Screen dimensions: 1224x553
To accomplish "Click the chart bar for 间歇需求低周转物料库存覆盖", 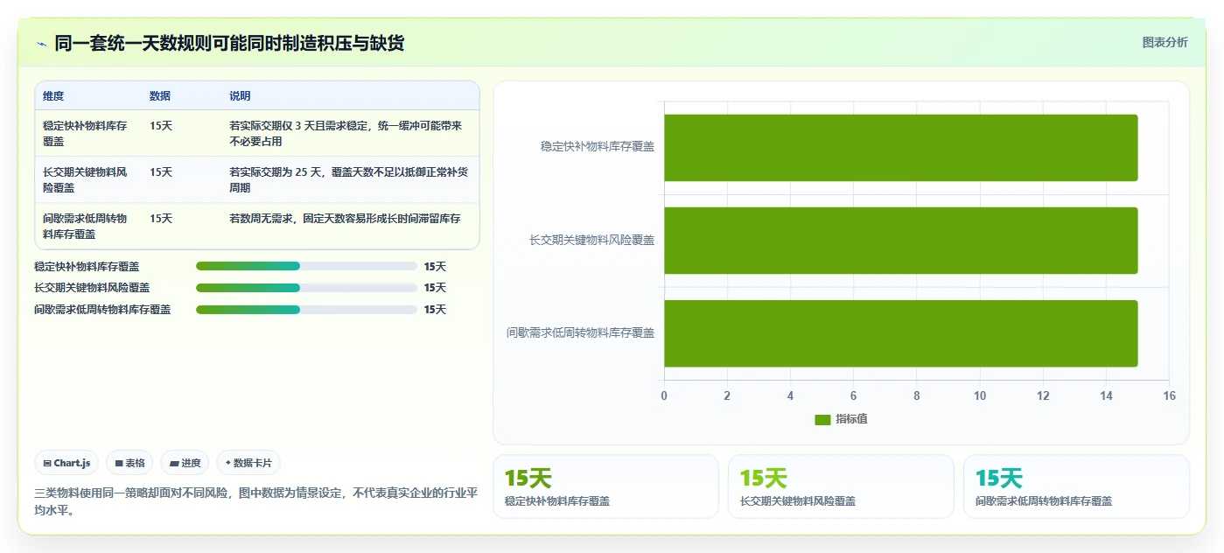I will (900, 333).
